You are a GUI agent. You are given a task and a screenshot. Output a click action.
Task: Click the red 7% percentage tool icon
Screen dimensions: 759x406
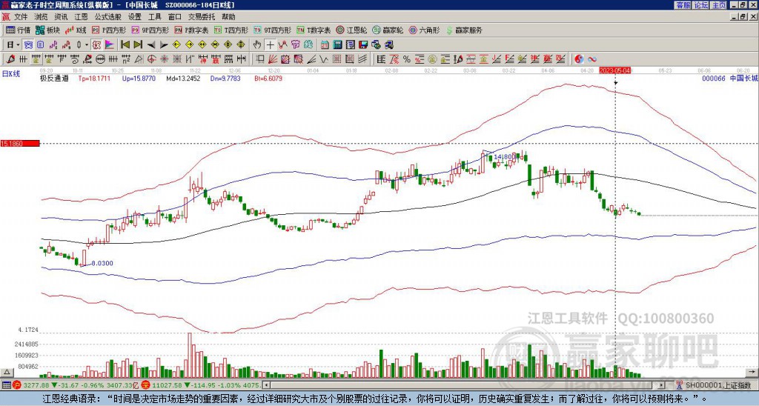(394, 59)
